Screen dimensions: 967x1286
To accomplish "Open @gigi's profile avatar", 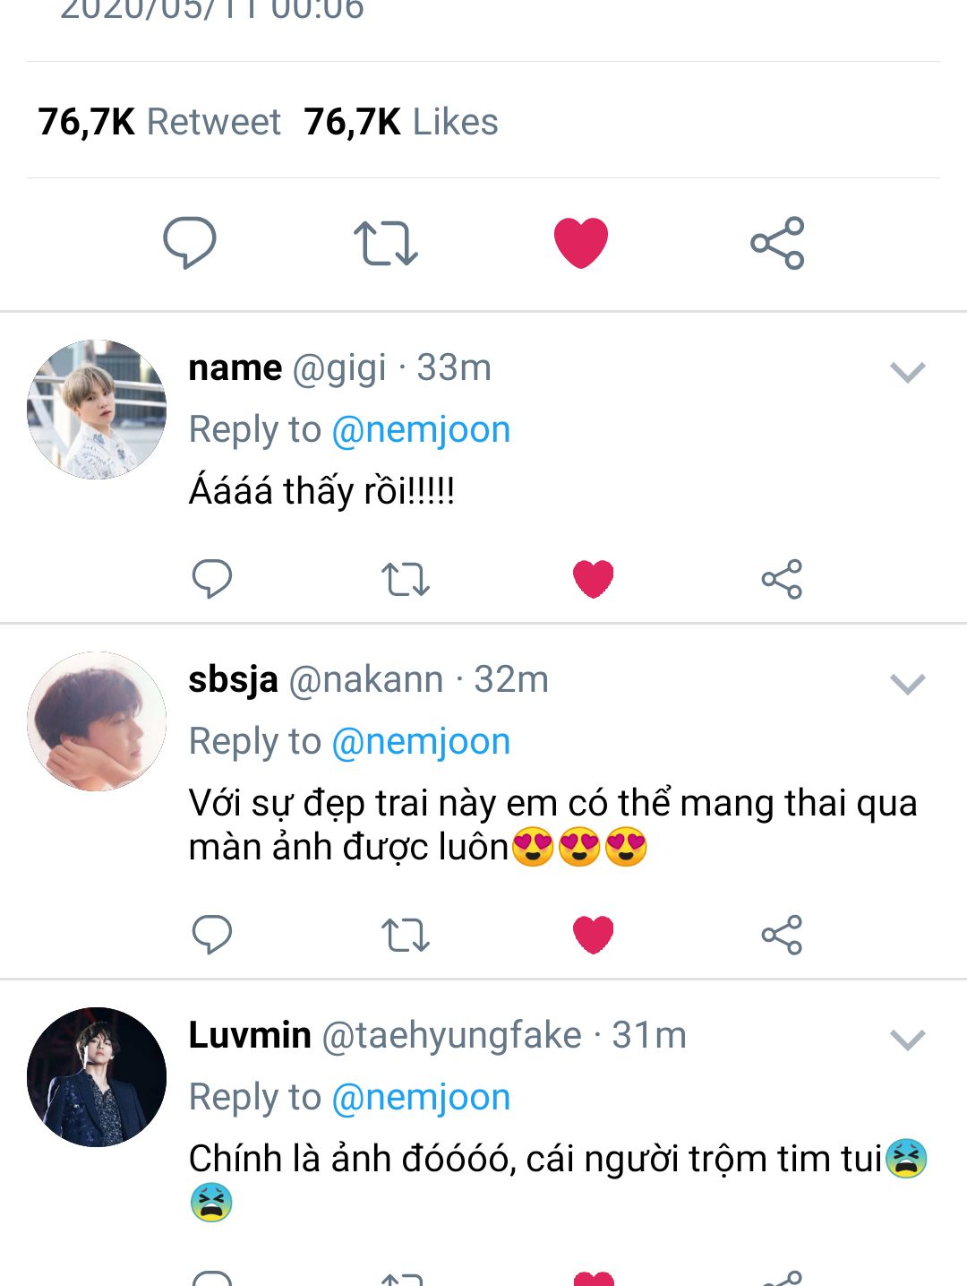I will tap(97, 410).
